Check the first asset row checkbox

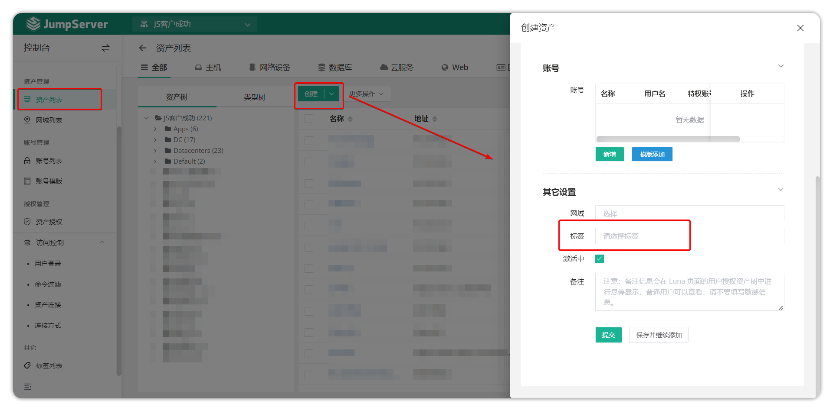(309, 141)
